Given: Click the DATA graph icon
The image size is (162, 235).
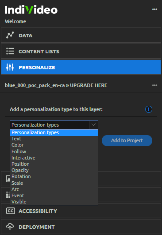Looking at the screenshot, I should point(10,35).
